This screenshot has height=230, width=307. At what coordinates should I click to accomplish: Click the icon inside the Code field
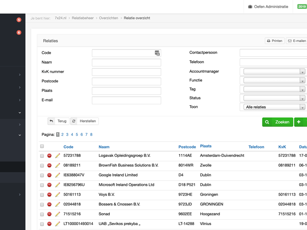(157, 53)
